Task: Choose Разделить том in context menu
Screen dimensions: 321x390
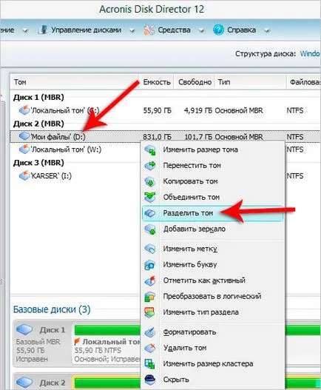Action: pyautogui.click(x=212, y=213)
